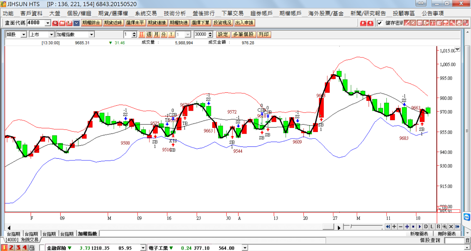Click the chart zoom slider track
Image resolution: width=471 pixels, height=251 pixels.
363,226
